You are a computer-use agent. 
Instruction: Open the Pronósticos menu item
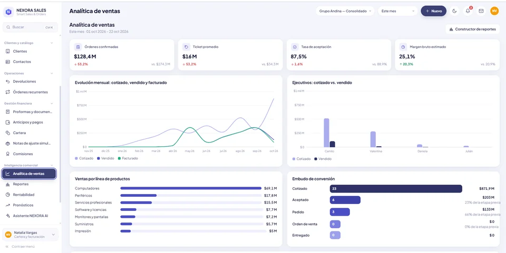pyautogui.click(x=29, y=205)
